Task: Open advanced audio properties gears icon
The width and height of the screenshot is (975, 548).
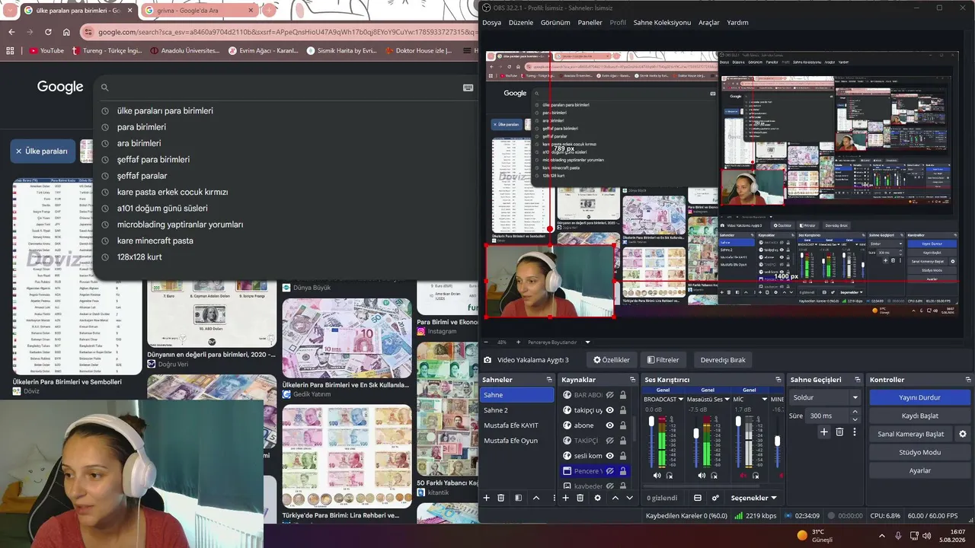Action: click(715, 498)
